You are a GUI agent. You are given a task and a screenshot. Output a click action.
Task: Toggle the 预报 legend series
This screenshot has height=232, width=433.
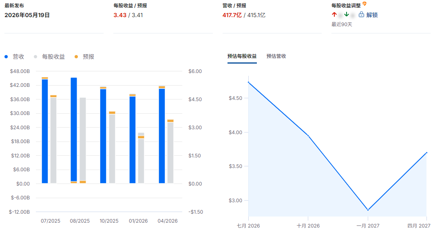pyautogui.click(x=84, y=57)
